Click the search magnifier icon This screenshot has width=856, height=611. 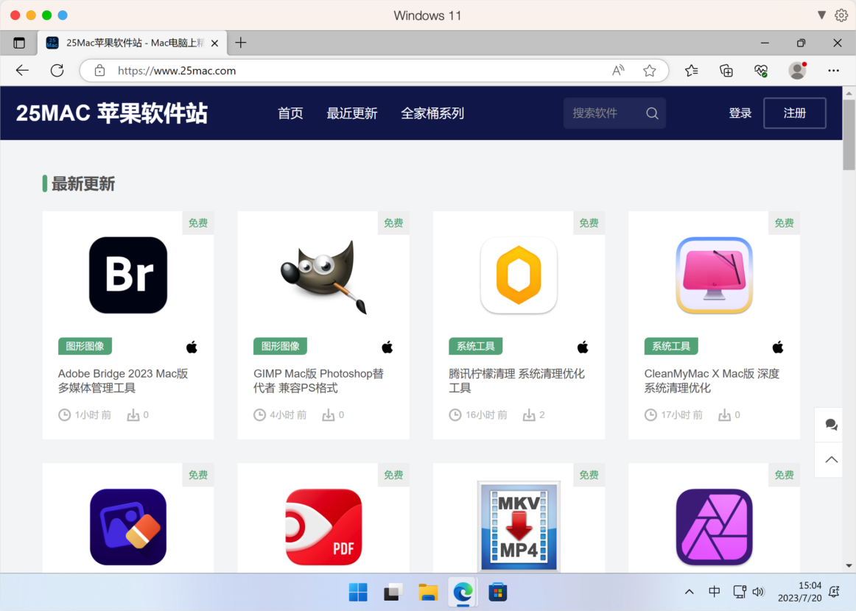click(652, 113)
